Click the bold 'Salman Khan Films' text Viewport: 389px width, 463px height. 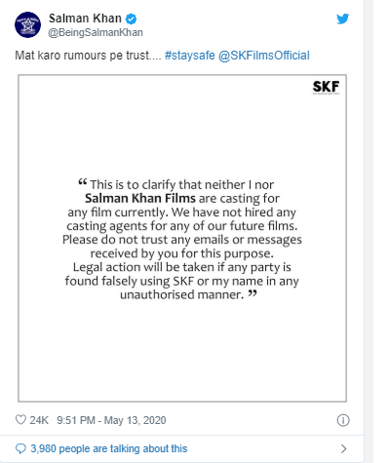click(140, 198)
